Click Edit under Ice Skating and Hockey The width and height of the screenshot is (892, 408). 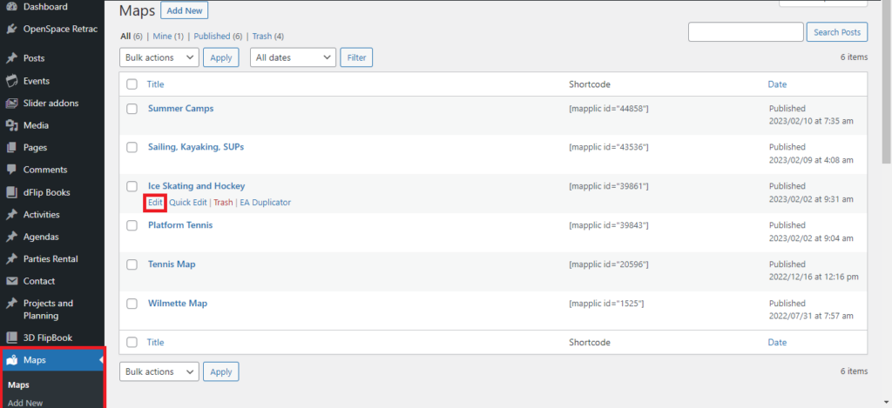(155, 203)
